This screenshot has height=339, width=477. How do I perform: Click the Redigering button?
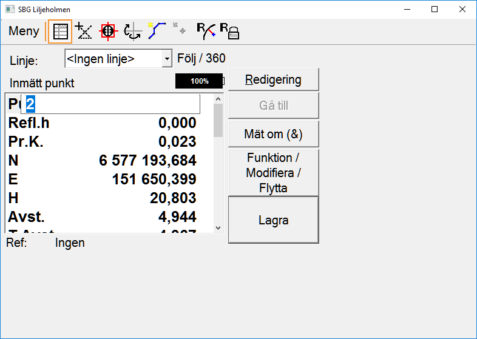[x=273, y=79]
